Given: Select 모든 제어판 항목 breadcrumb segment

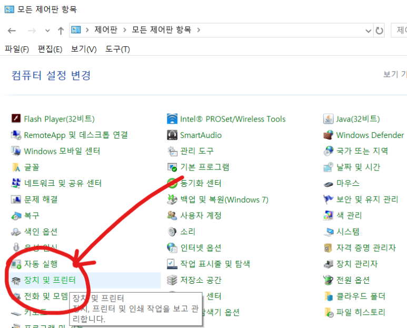Looking at the screenshot, I should [x=162, y=30].
